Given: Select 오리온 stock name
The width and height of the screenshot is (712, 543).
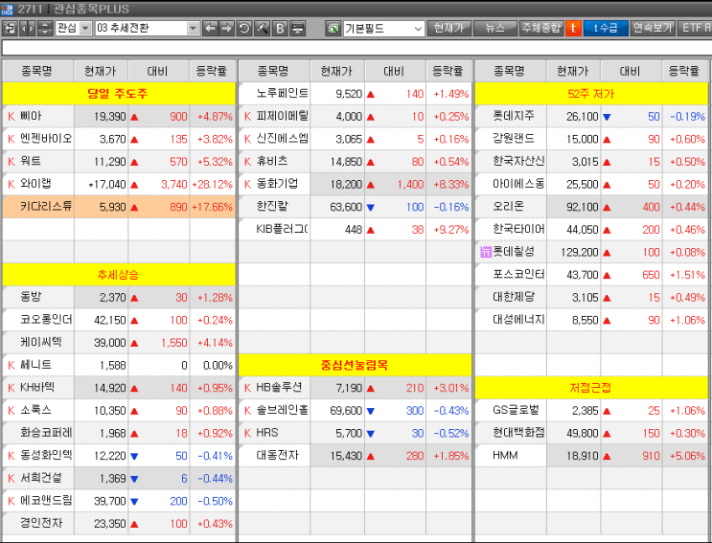Looking at the screenshot, I should [509, 207].
